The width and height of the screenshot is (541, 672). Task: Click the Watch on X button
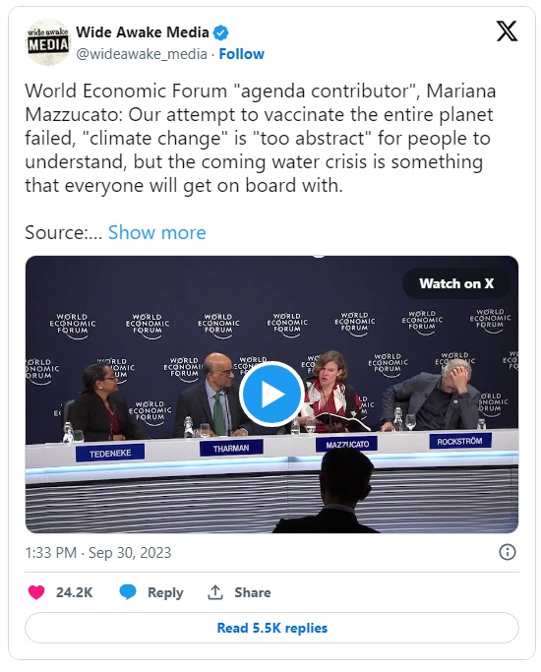pyautogui.click(x=456, y=283)
